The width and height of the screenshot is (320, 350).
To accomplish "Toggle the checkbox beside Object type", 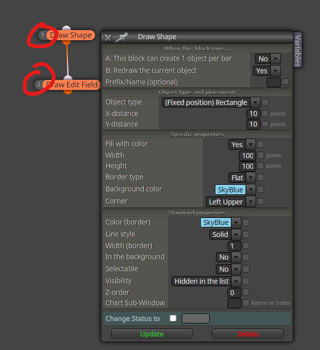I will pos(265,102).
